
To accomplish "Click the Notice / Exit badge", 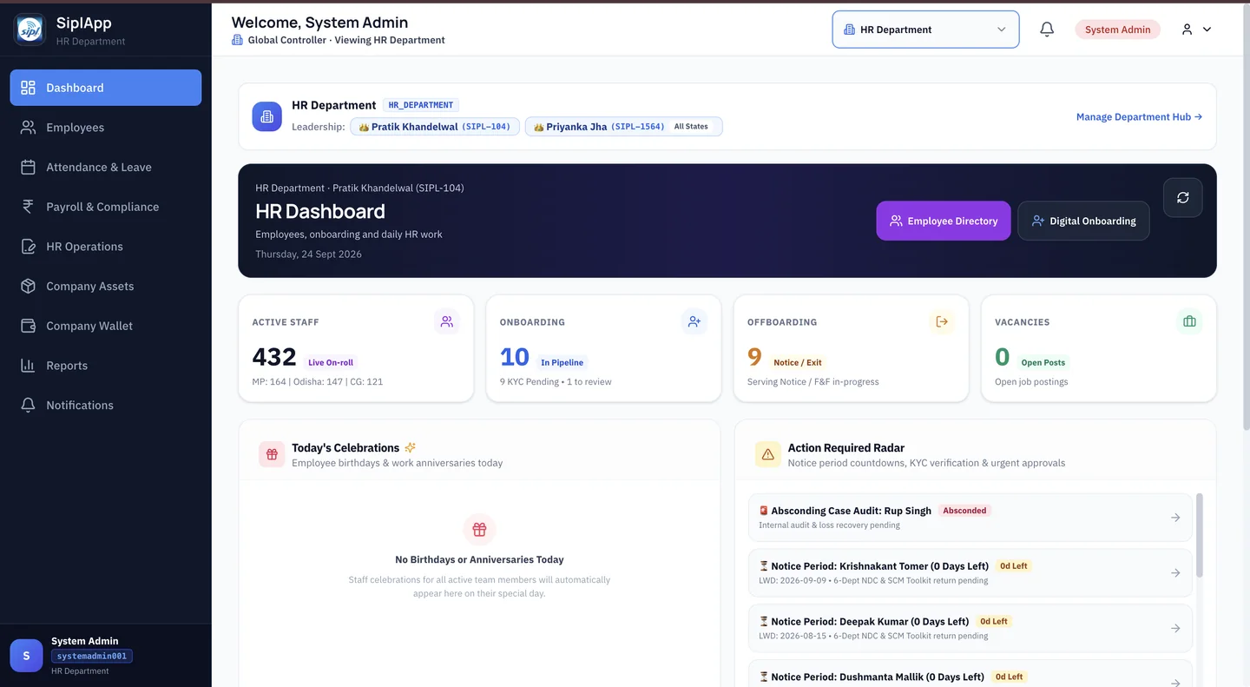I will click(797, 362).
